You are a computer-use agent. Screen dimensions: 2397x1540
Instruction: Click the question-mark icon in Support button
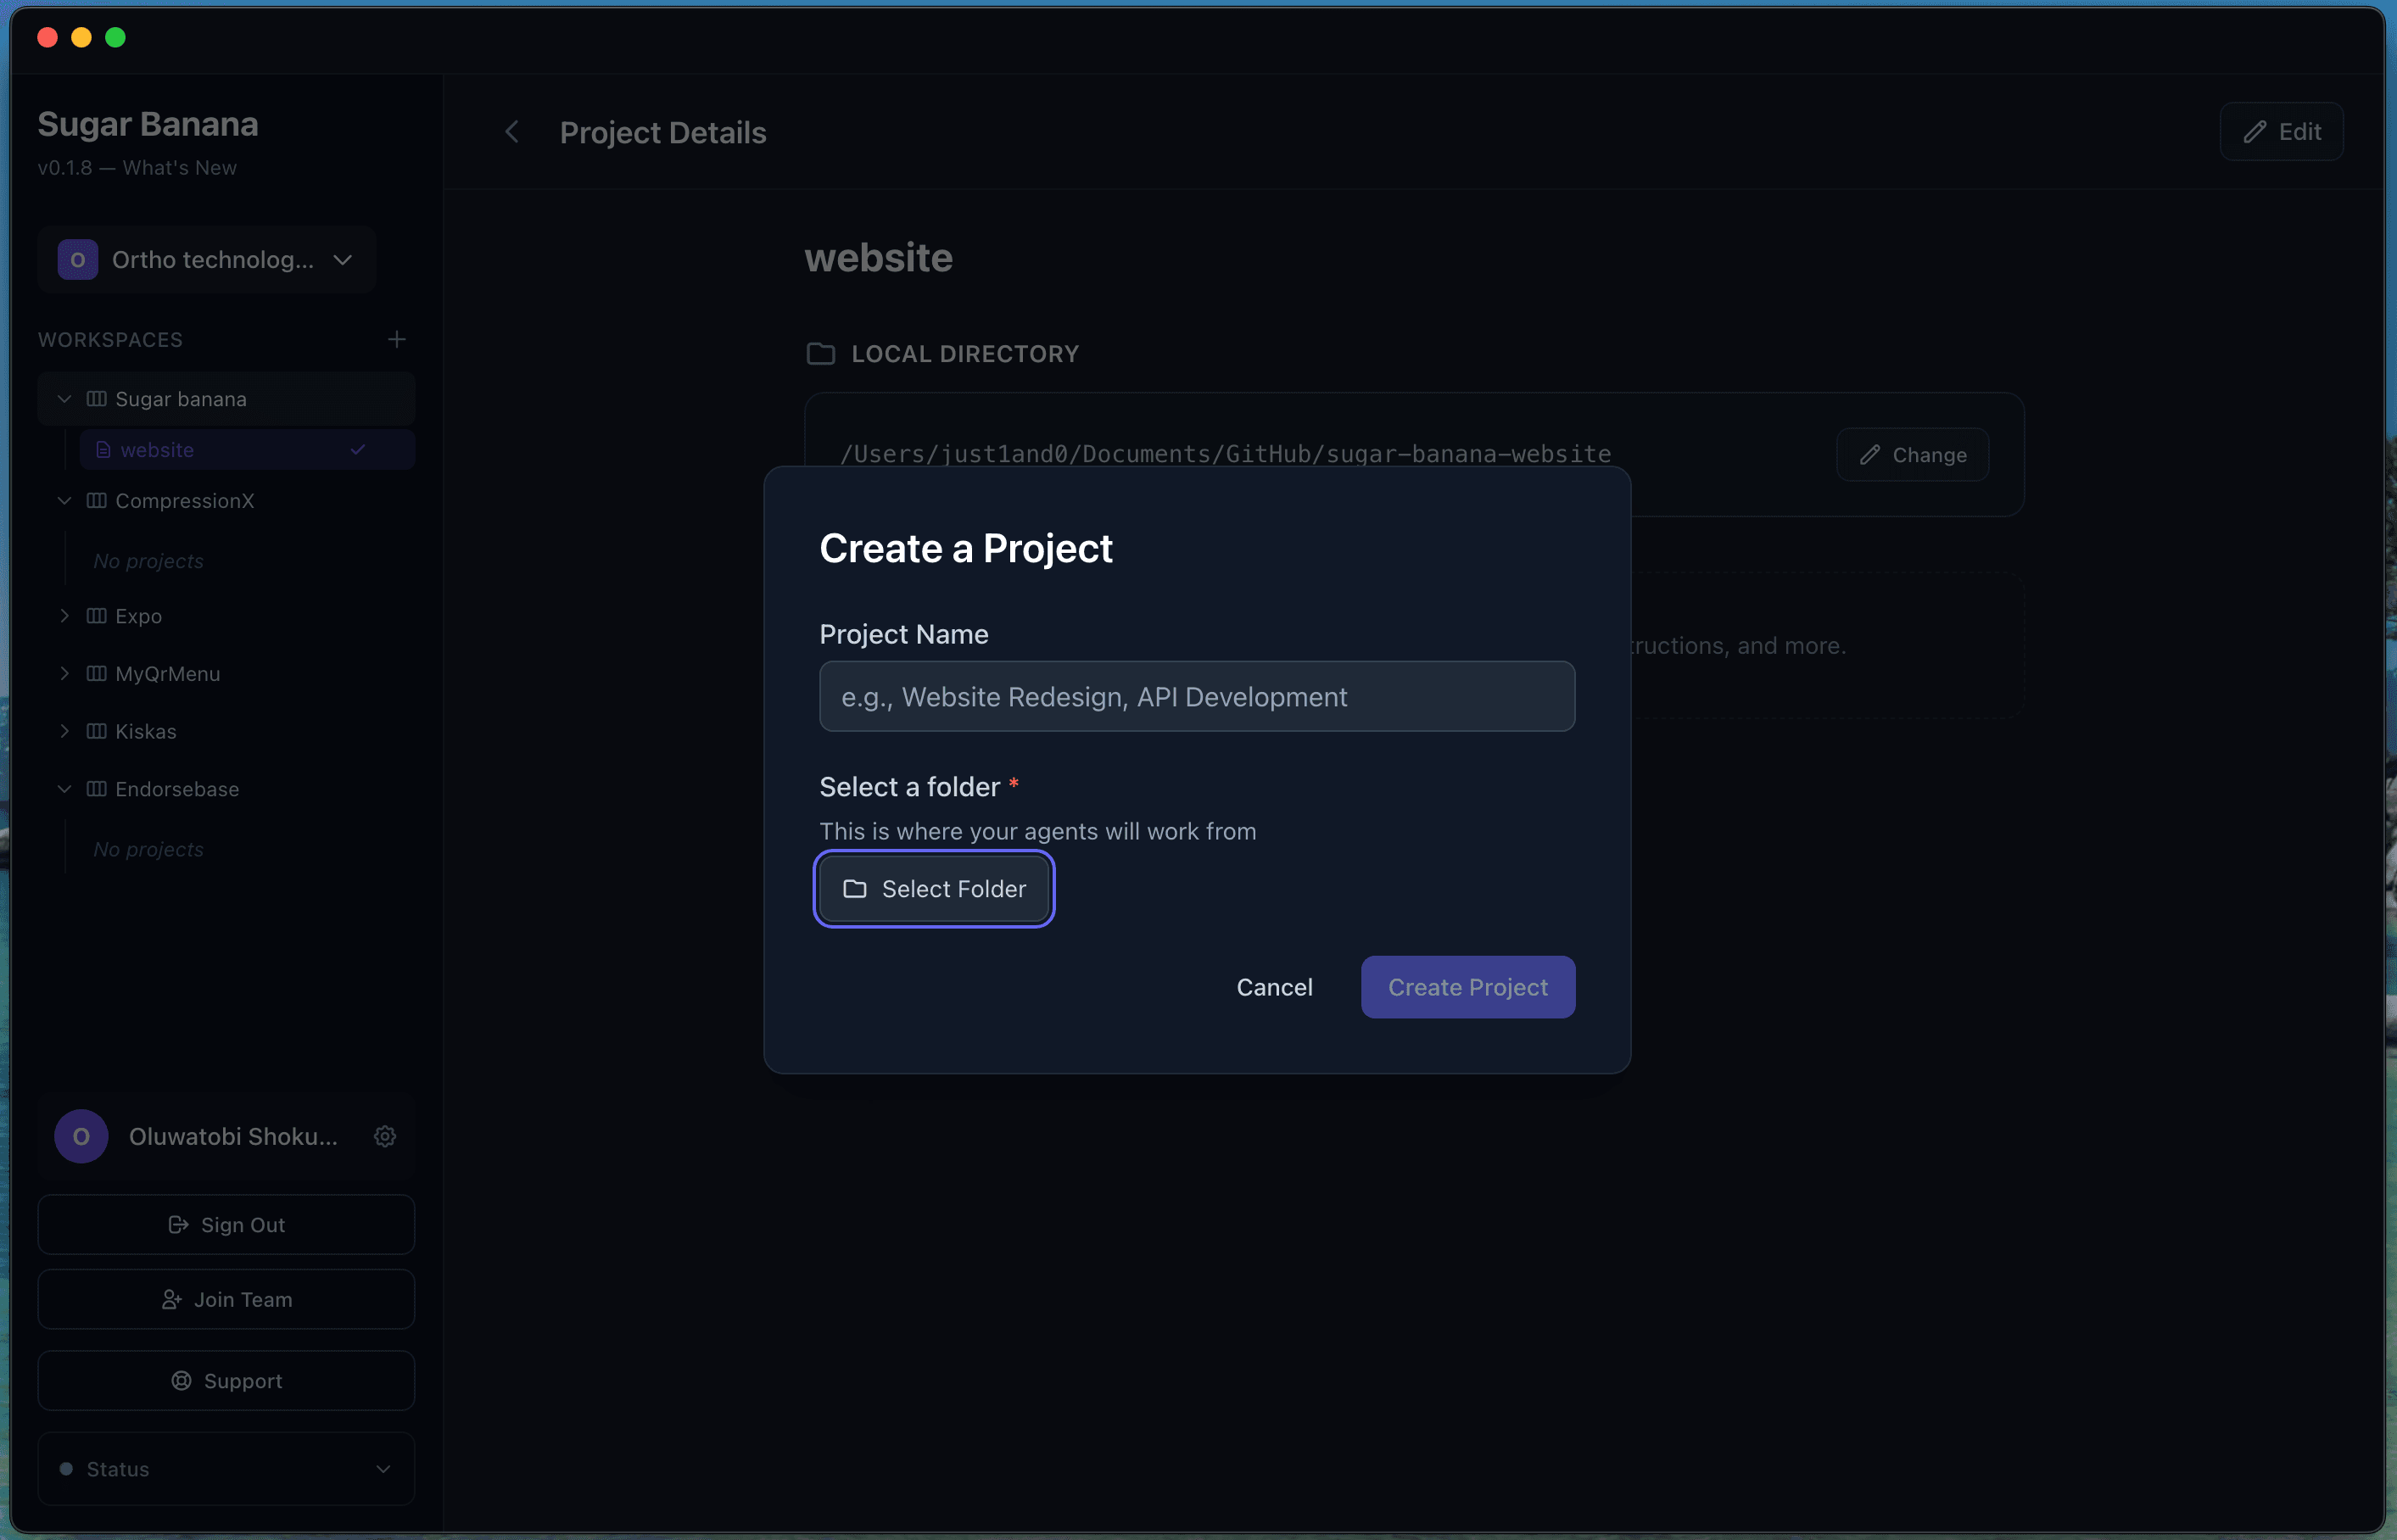181,1380
